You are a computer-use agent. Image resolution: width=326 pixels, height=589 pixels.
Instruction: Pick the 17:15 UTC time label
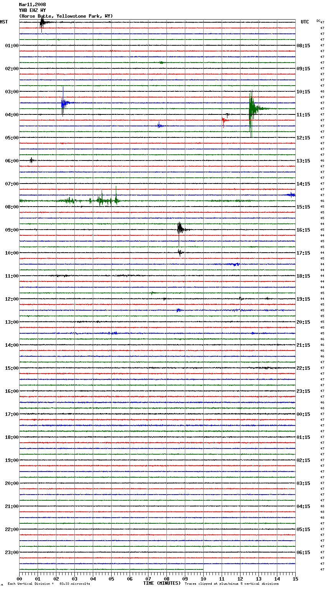click(x=303, y=253)
